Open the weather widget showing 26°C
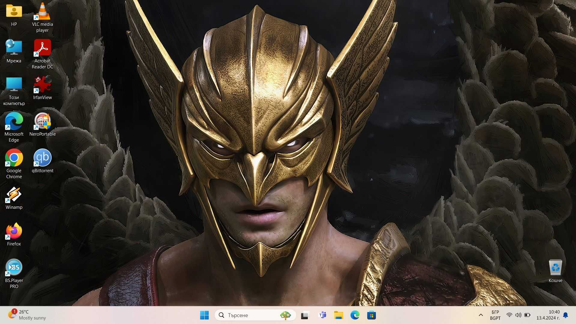Screen dimensions: 576x324 (27, 315)
